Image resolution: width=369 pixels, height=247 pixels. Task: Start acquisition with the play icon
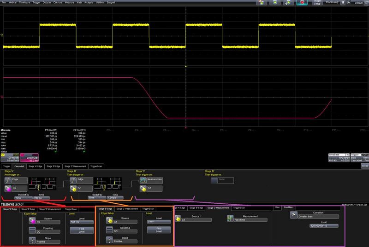[349, 3]
